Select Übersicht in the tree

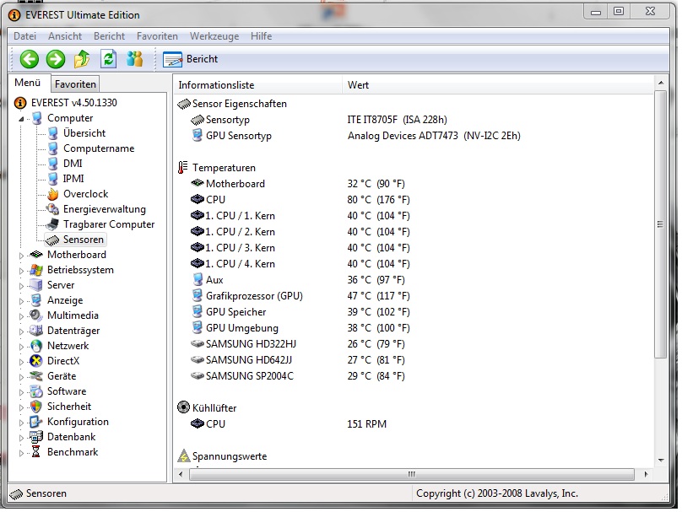84,133
